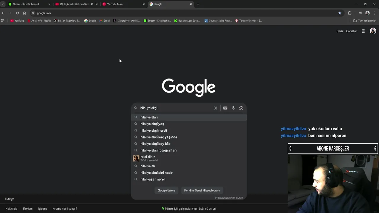The image size is (379, 213).
Task: Clear the search box with X
Action: pyautogui.click(x=216, y=108)
